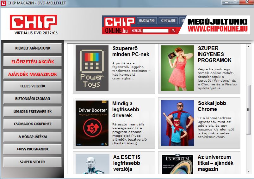
Task: Click the ESET robot thumbnail
Action: pos(92,164)
